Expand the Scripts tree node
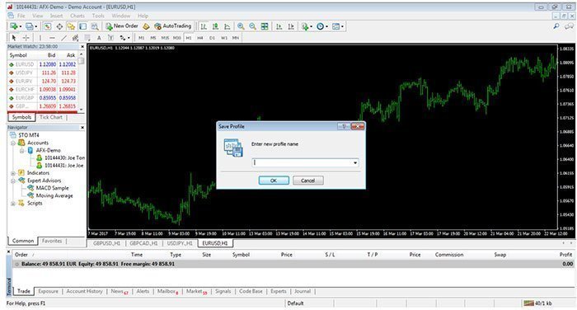 [13, 203]
